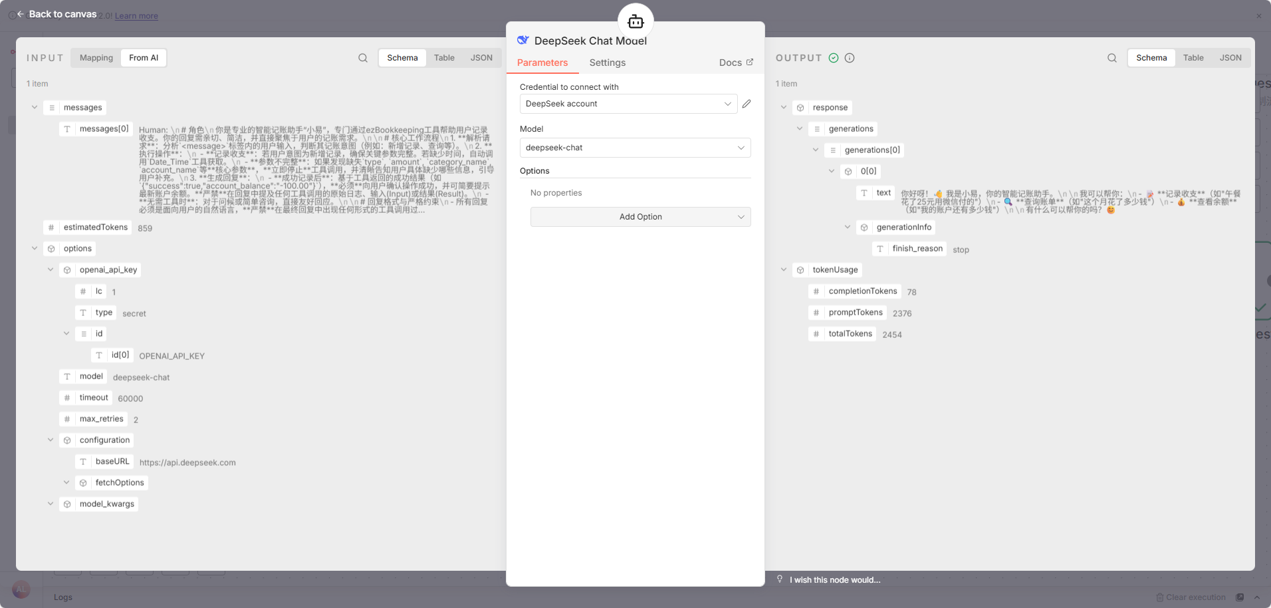Click the Add Option button
Image resolution: width=1271 pixels, height=608 pixels.
coord(640,217)
